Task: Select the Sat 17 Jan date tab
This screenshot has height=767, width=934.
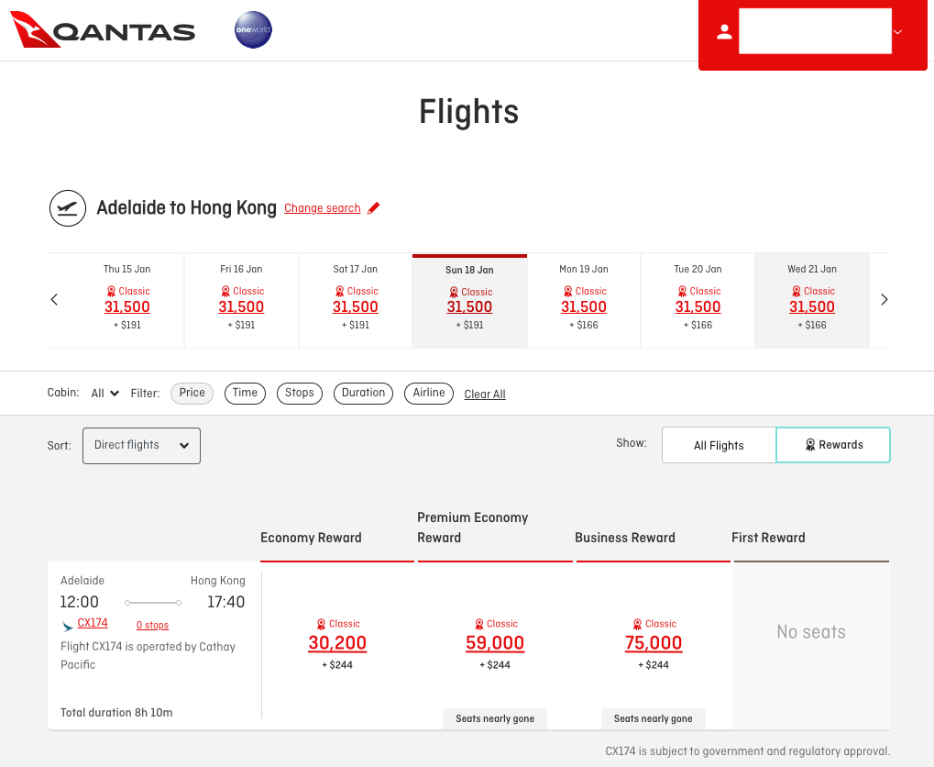Action: [x=355, y=300]
